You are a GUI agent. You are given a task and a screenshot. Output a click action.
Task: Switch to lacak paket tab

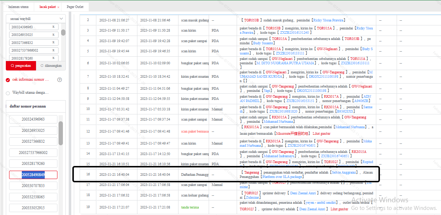pyautogui.click(x=47, y=7)
